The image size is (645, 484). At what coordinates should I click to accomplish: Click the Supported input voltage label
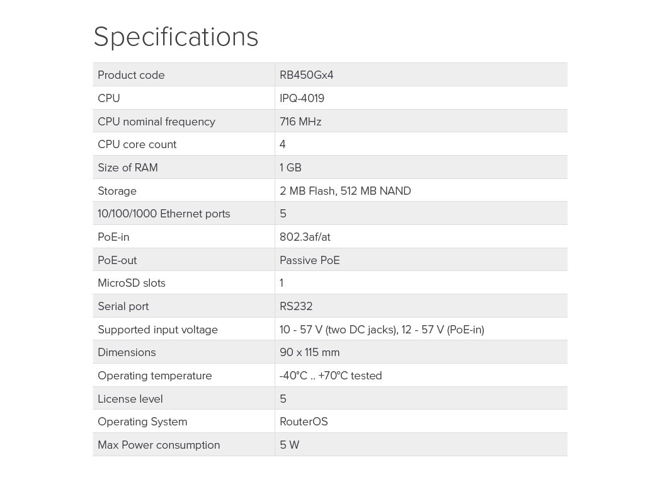pos(157,330)
